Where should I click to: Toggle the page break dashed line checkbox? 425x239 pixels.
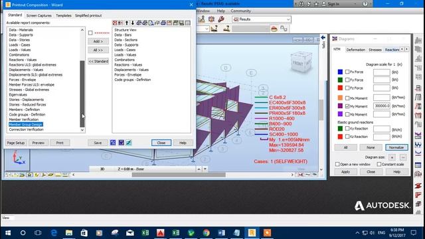coord(90,33)
